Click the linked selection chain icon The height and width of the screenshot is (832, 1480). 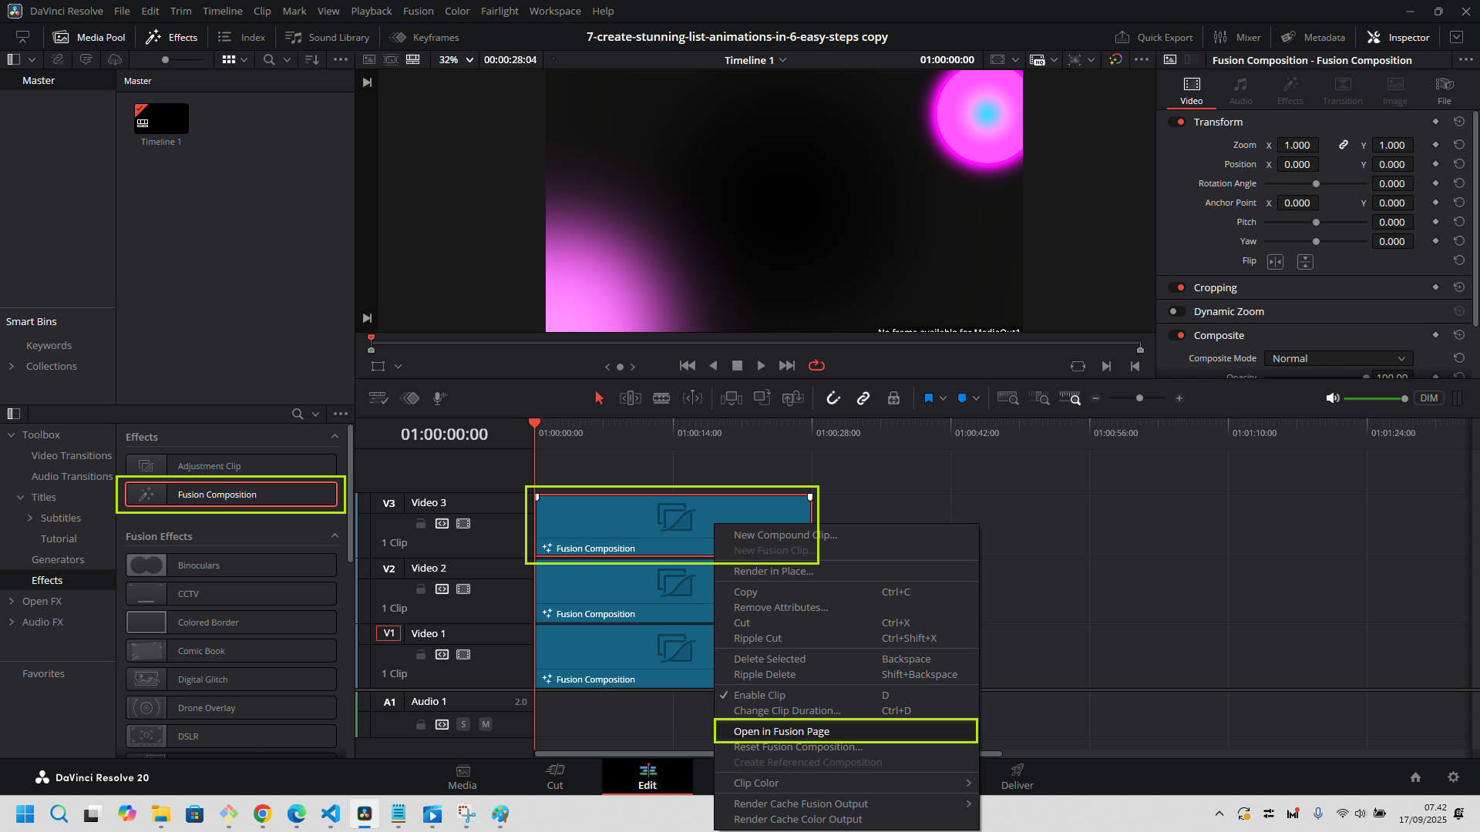pos(863,398)
